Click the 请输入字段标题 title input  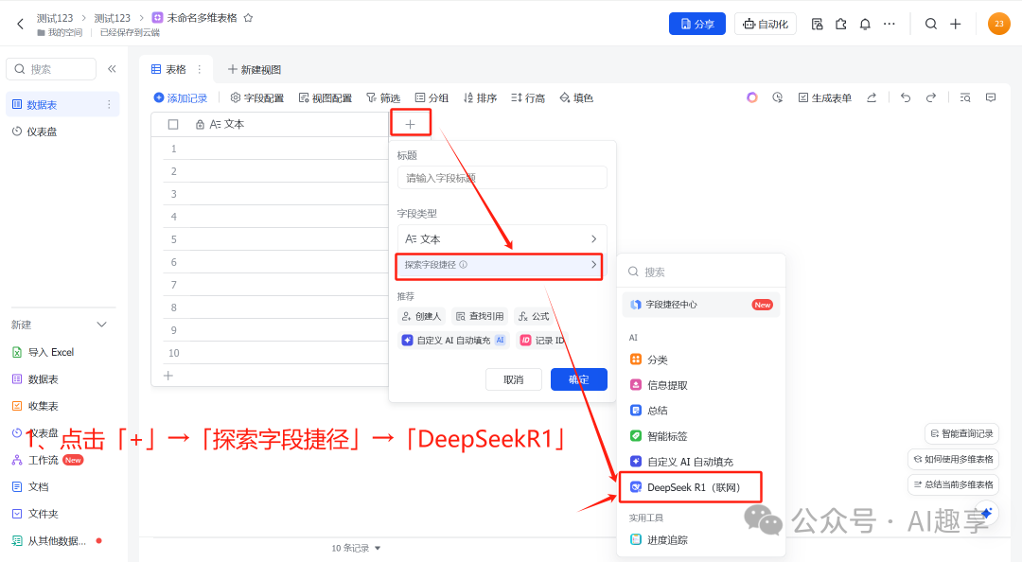502,178
